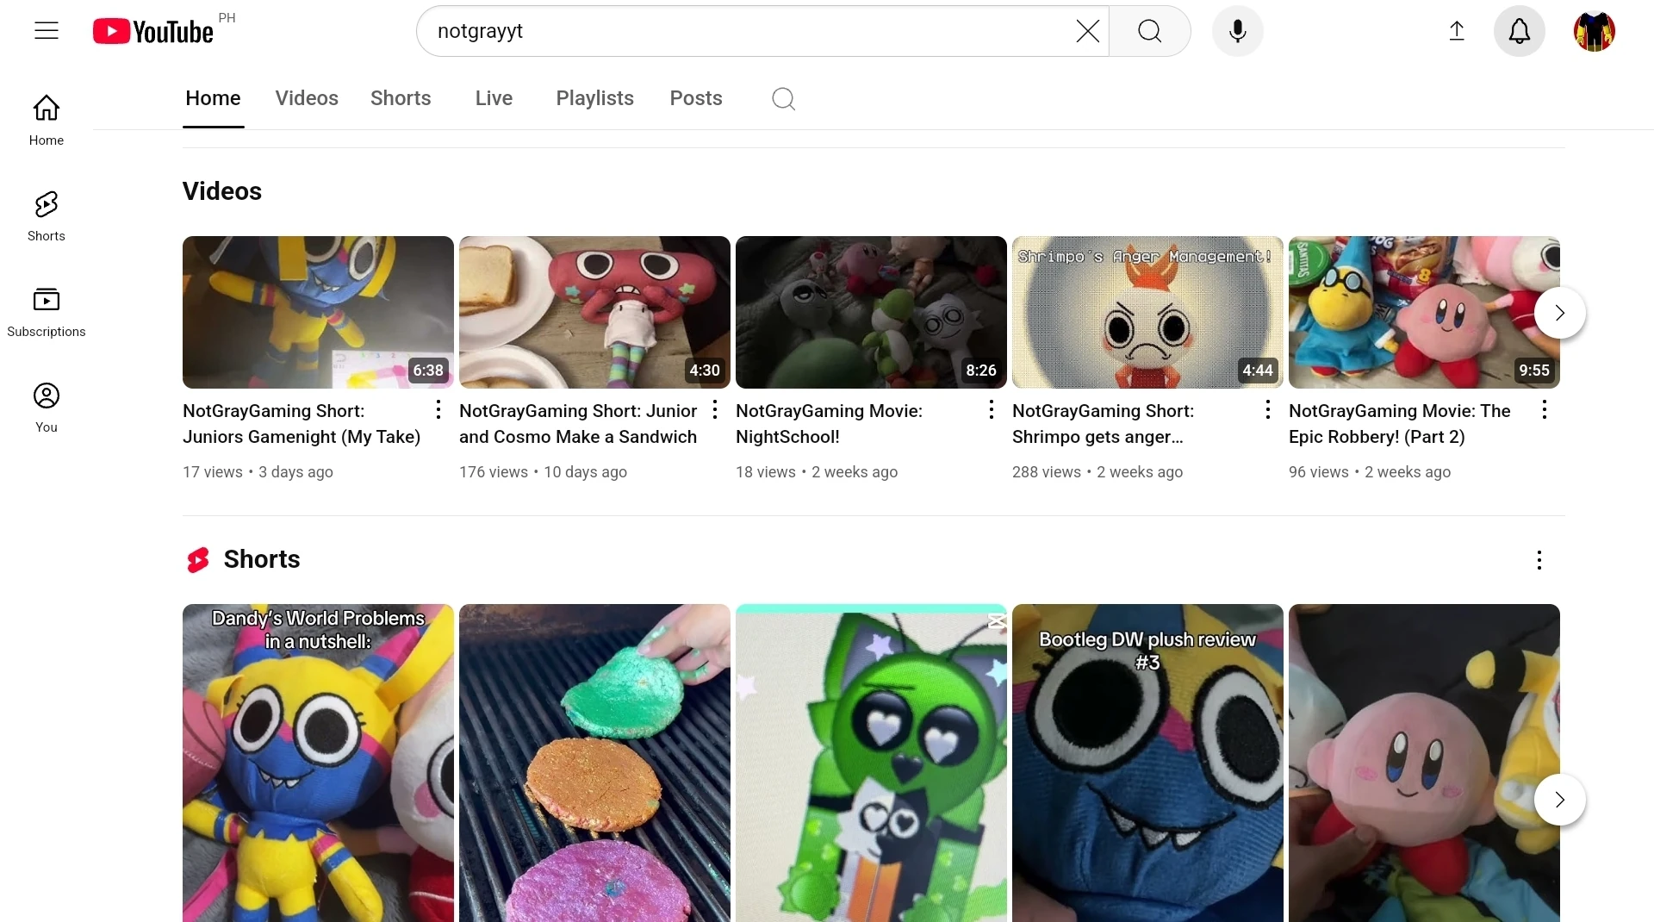Open options for Juniors Gamenight video
Image resolution: width=1654 pixels, height=922 pixels.
coord(438,409)
